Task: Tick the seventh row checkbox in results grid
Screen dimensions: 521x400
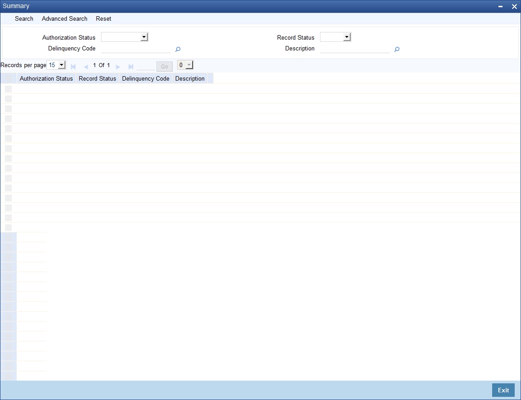Action: coord(8,148)
